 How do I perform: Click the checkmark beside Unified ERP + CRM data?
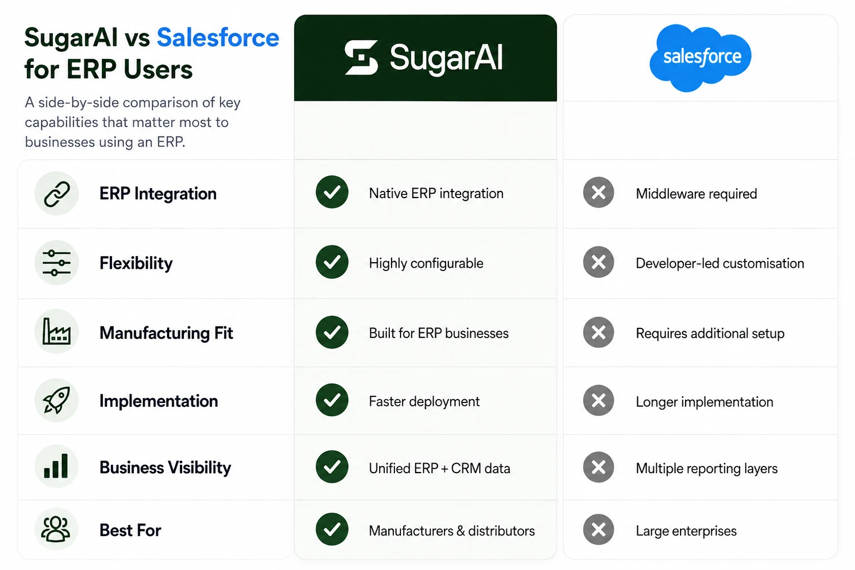tap(332, 466)
